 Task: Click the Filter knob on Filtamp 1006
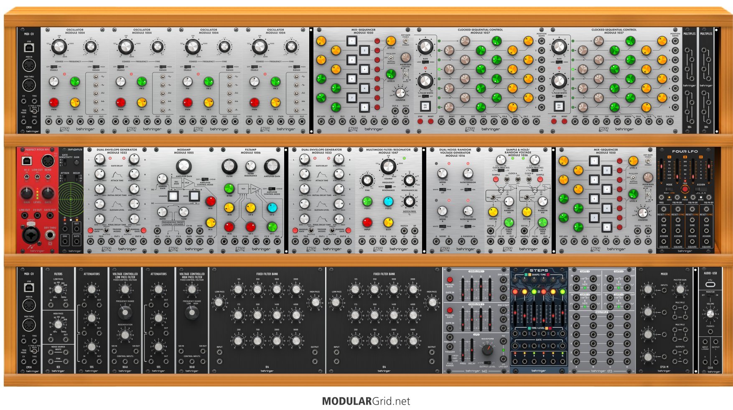(229, 166)
